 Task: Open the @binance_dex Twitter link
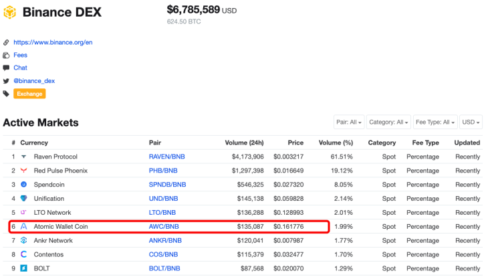[34, 81]
